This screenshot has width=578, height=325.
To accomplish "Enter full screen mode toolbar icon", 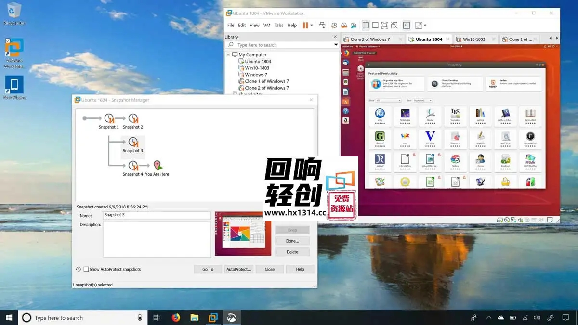I will [385, 25].
